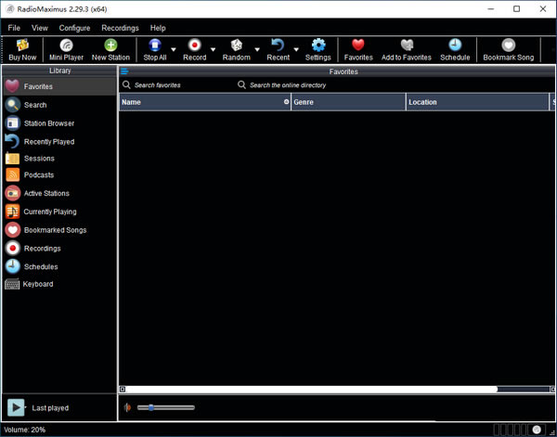Expand the Recent dropdown arrow
This screenshot has height=437, width=557.
[296, 50]
